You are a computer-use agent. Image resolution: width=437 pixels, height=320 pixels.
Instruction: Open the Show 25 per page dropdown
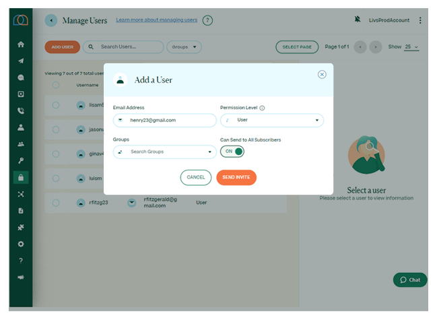[411, 47]
